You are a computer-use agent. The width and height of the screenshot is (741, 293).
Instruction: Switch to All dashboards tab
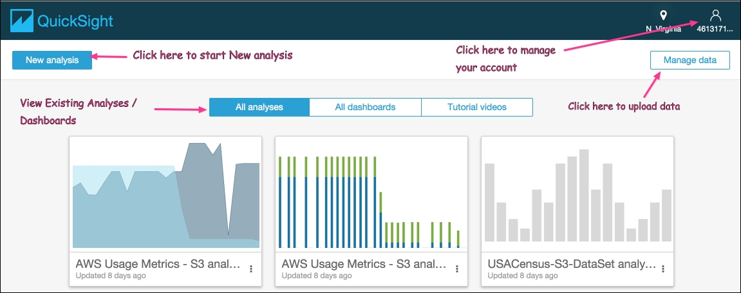point(365,108)
